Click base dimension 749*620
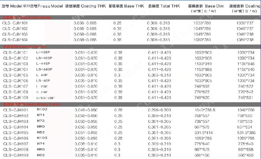This screenshot has width=261, height=159. 202,98
